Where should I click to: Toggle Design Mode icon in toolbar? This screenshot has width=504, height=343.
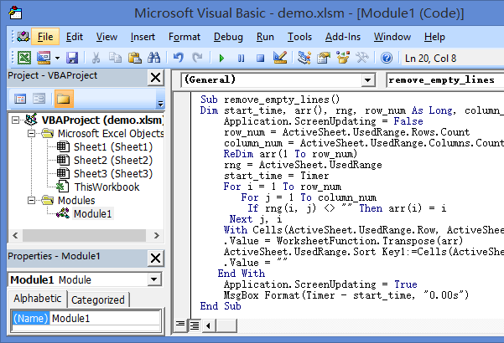point(280,58)
